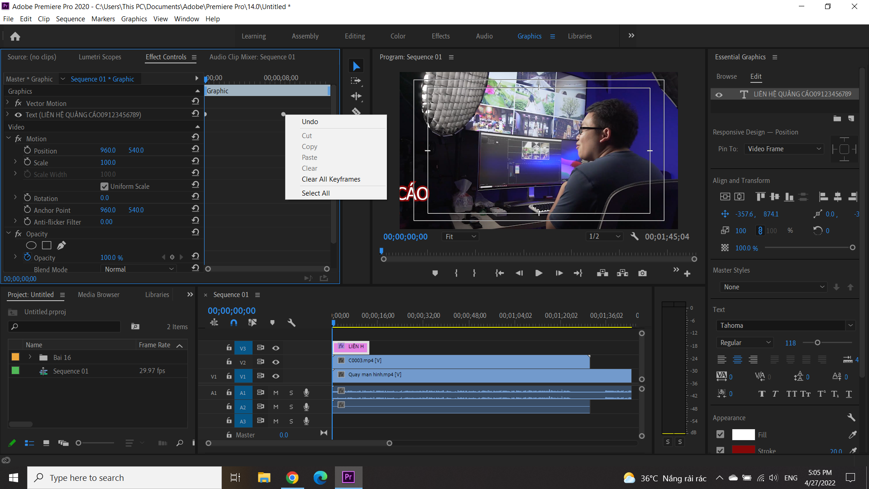
Task: Pick fill color with eyedropper
Action: click(x=852, y=435)
